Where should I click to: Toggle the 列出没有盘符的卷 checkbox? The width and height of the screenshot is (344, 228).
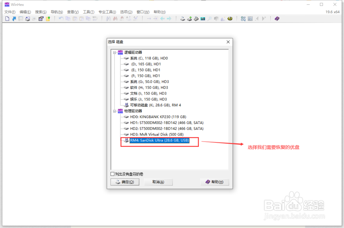point(112,174)
